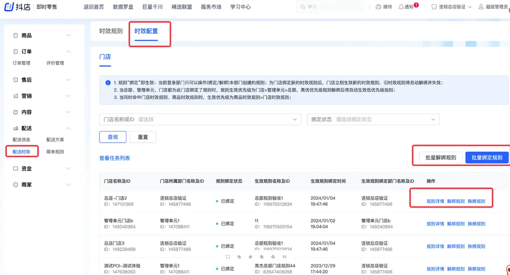The height and width of the screenshot is (275, 510).
Task: Expand the 营销 chevron in the sidebar
Action: pos(68,96)
